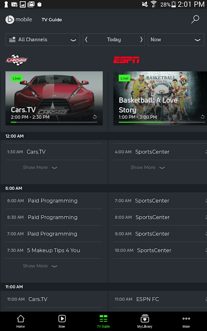Open the More menu dots
This screenshot has width=207, height=331.
[x=186, y=321]
